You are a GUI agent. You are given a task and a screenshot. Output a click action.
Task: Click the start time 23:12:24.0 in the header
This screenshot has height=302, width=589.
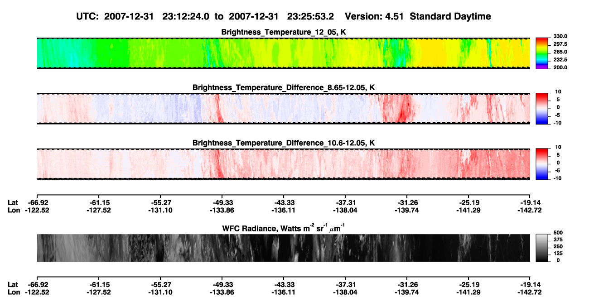185,17
